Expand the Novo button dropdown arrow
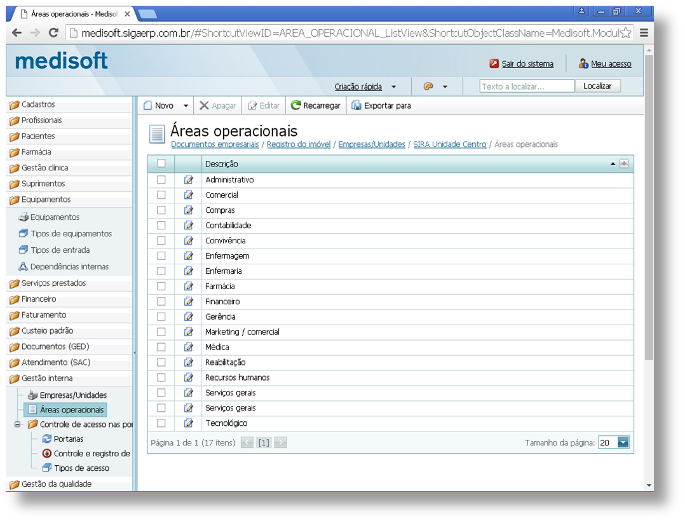 186,106
